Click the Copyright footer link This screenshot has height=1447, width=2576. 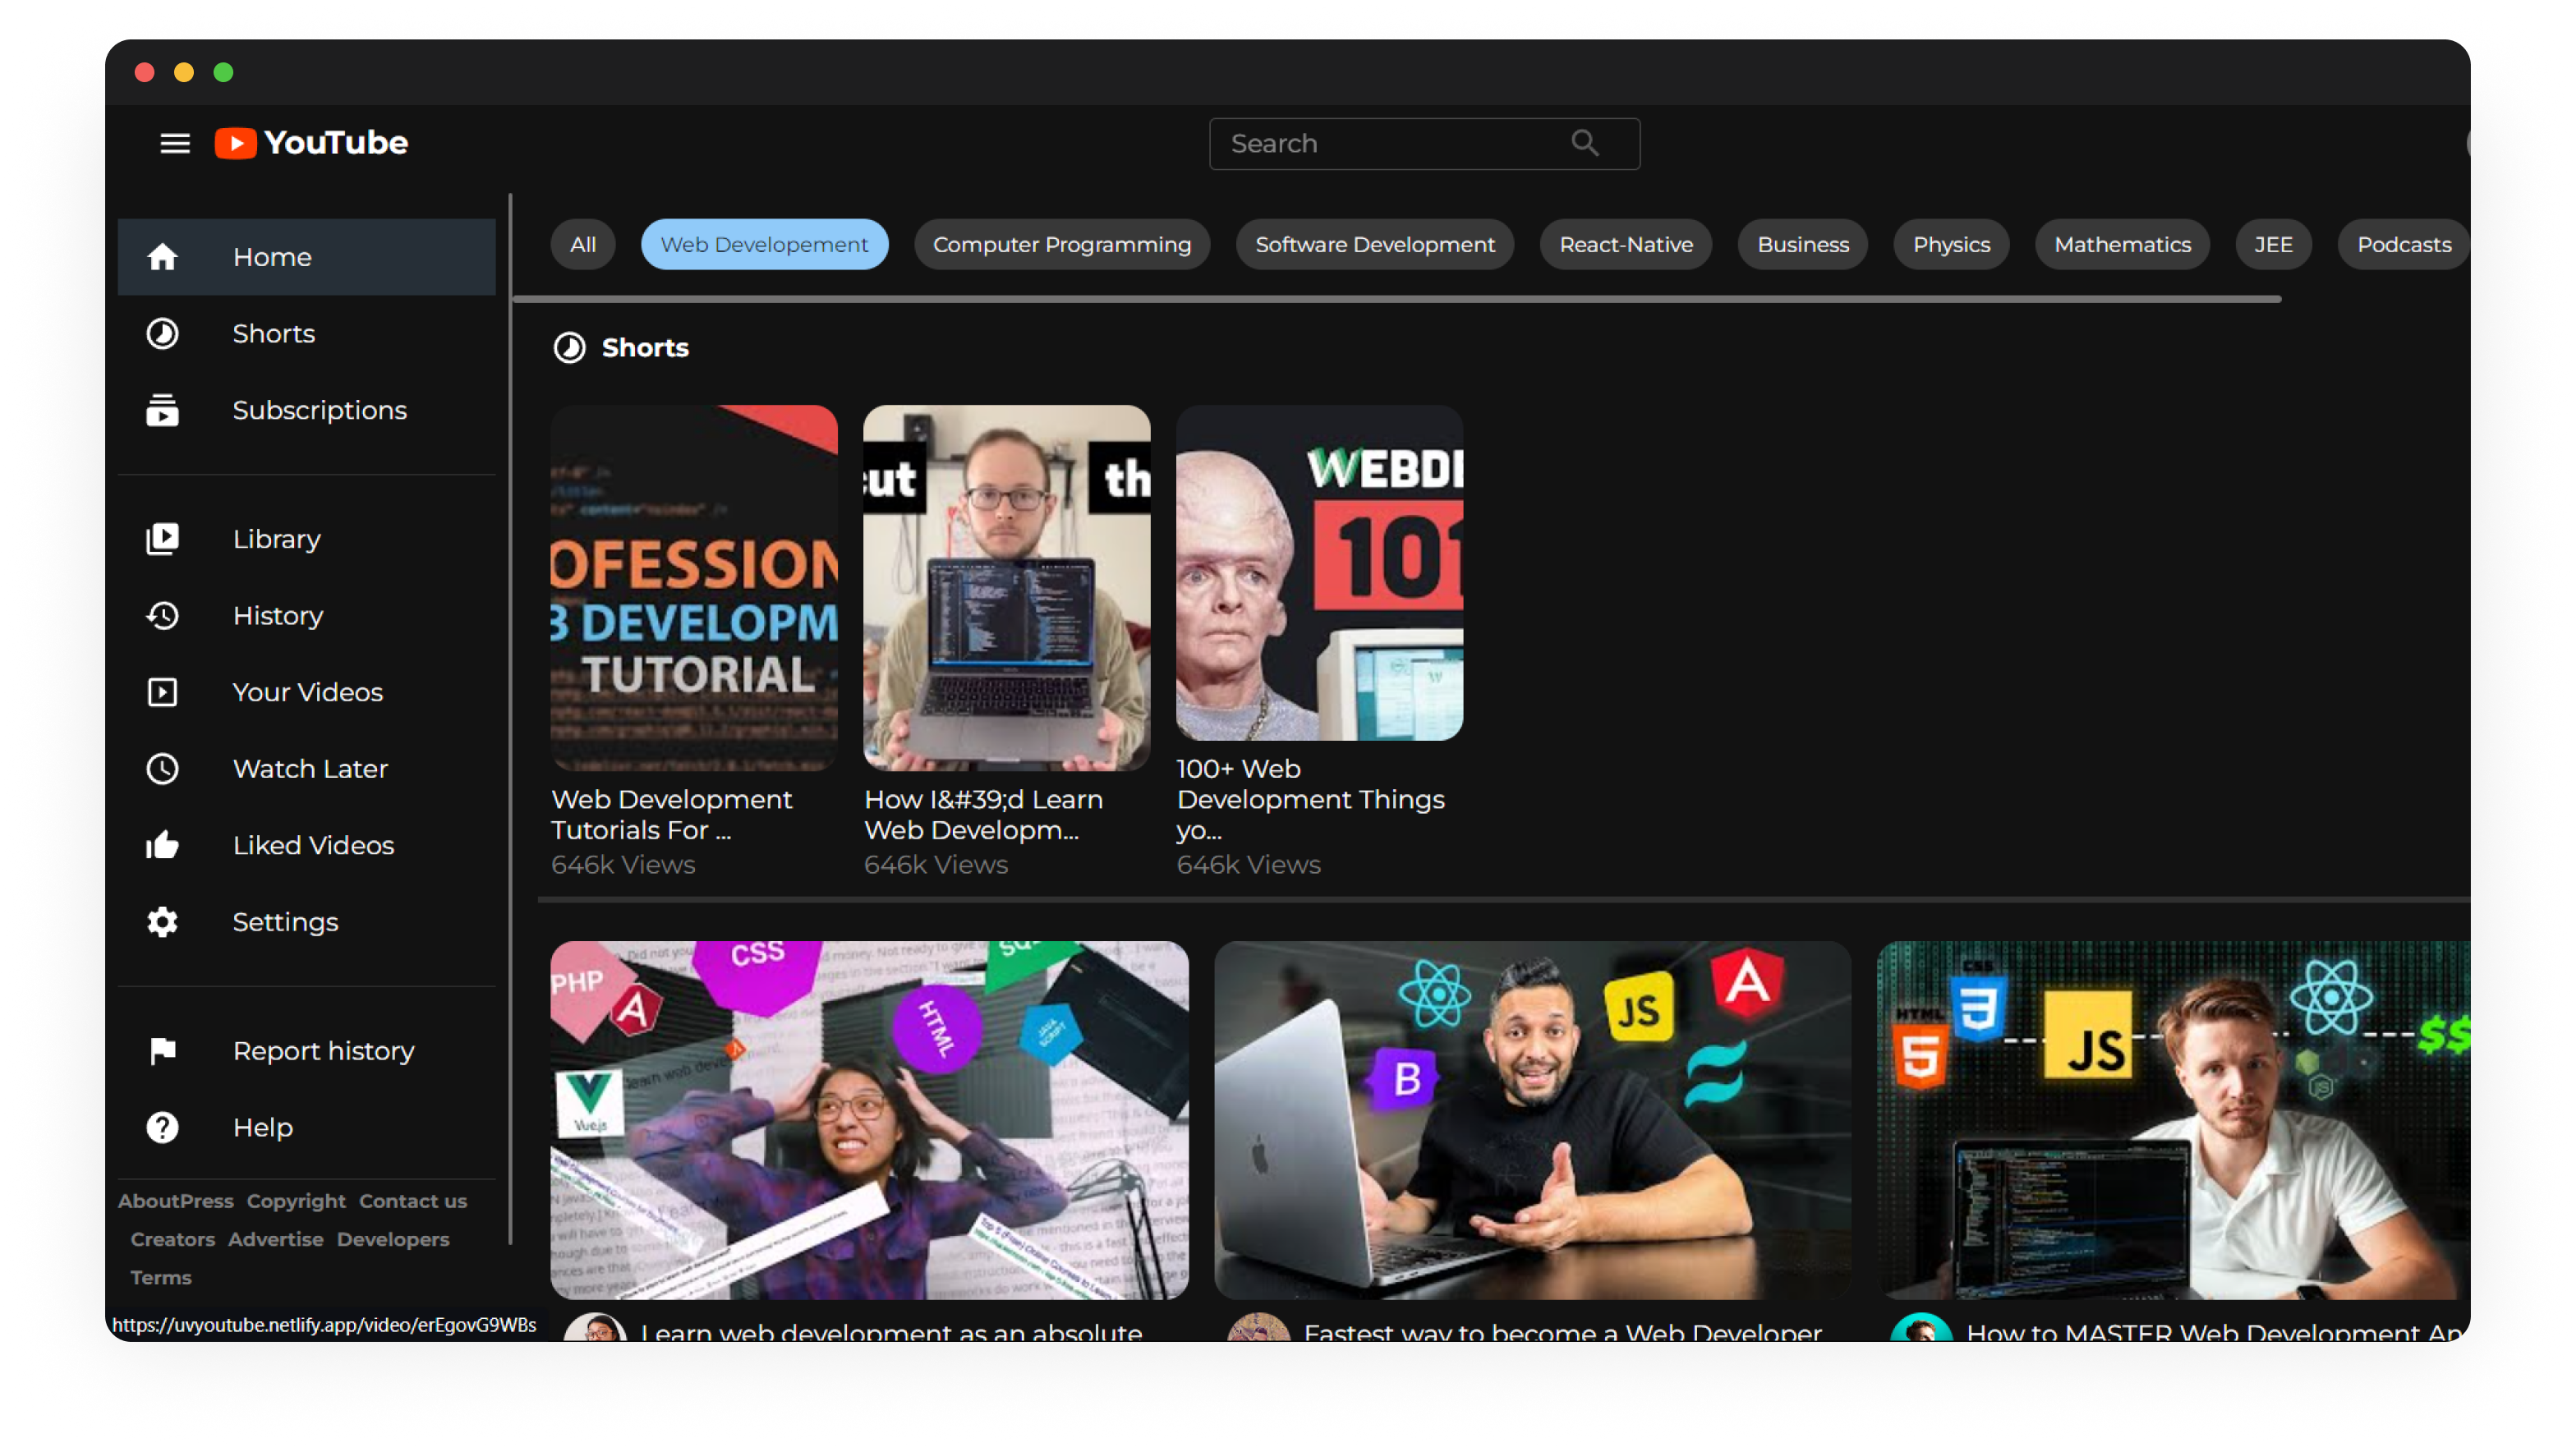coord(296,1201)
